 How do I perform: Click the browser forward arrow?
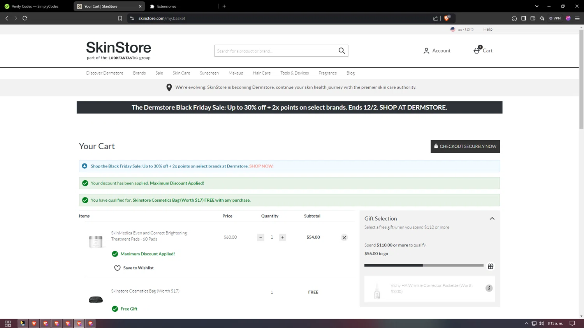pos(16,18)
